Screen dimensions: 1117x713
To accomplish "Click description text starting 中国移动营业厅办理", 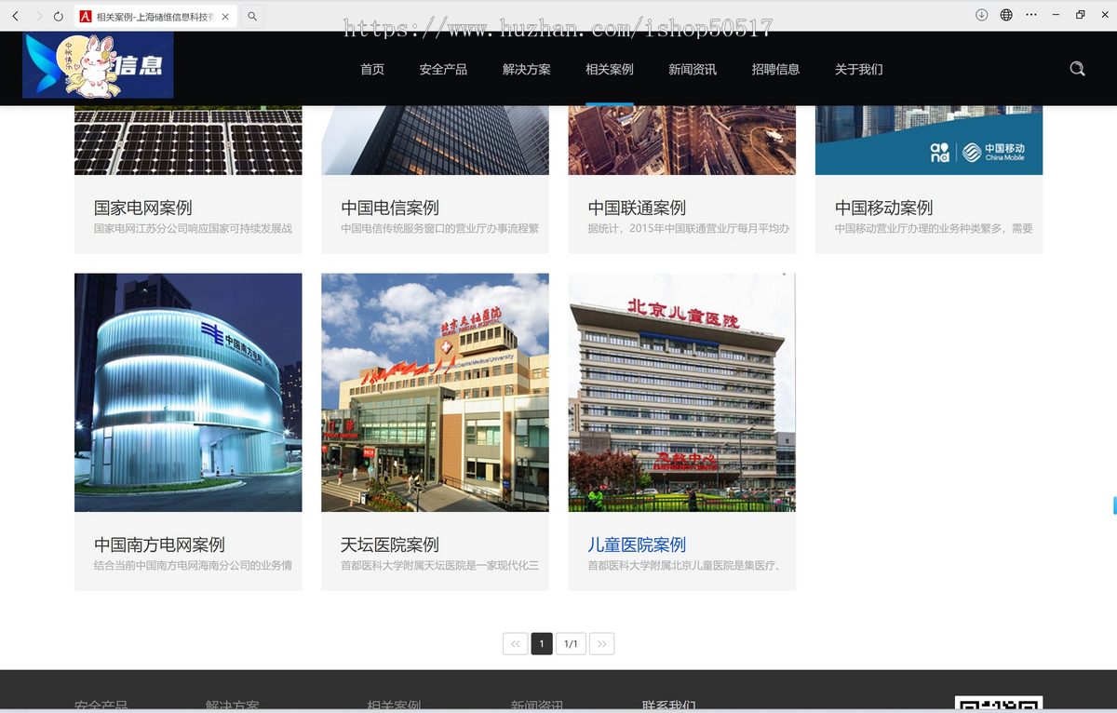I will pyautogui.click(x=934, y=228).
